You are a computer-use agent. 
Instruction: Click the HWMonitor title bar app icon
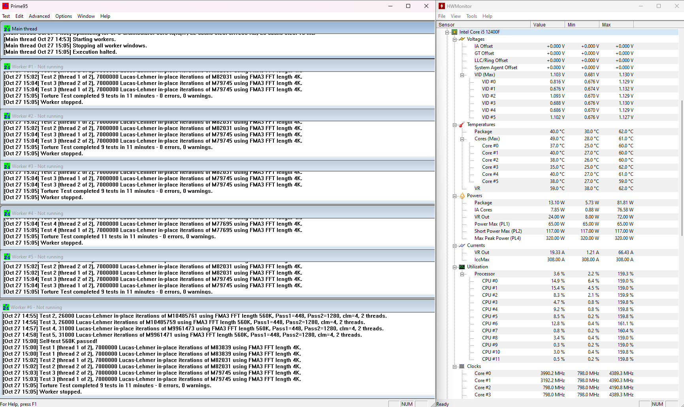(442, 6)
